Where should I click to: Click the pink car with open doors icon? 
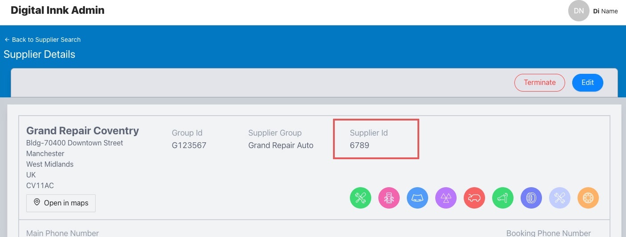(x=389, y=198)
